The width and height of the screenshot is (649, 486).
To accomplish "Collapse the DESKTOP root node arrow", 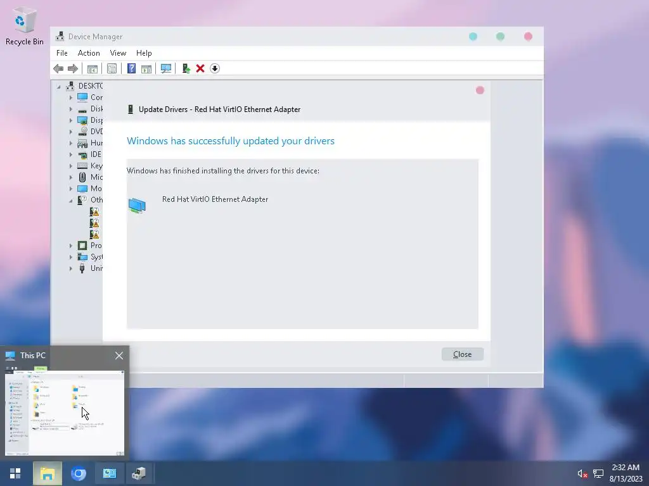I will point(59,86).
